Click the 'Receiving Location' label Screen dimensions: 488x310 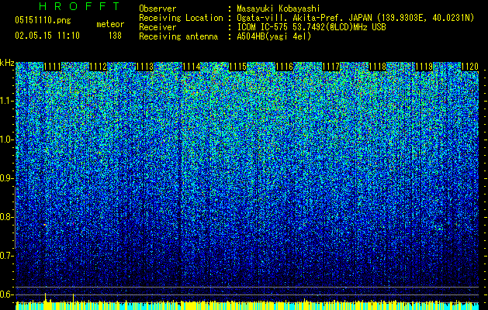(x=181, y=18)
